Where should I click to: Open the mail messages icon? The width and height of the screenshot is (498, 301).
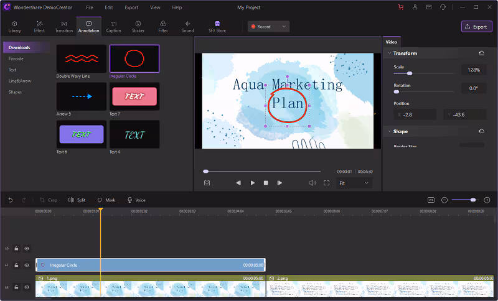[429, 7]
